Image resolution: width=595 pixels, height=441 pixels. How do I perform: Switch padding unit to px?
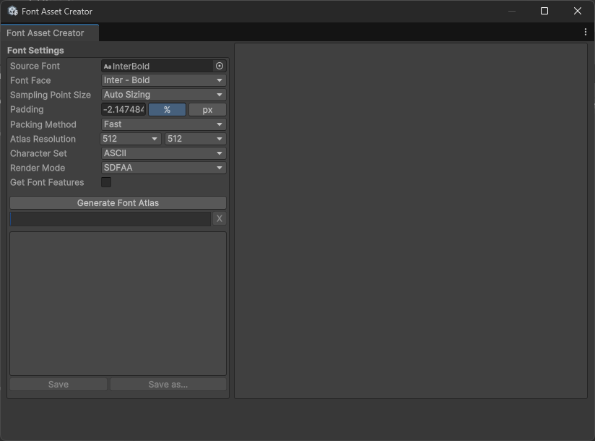click(207, 110)
